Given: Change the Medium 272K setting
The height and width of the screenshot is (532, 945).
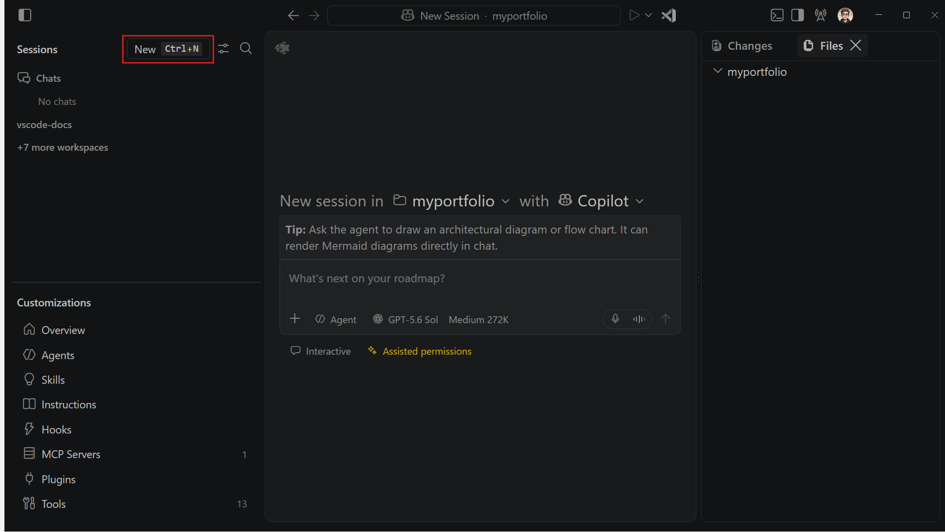Looking at the screenshot, I should point(478,320).
